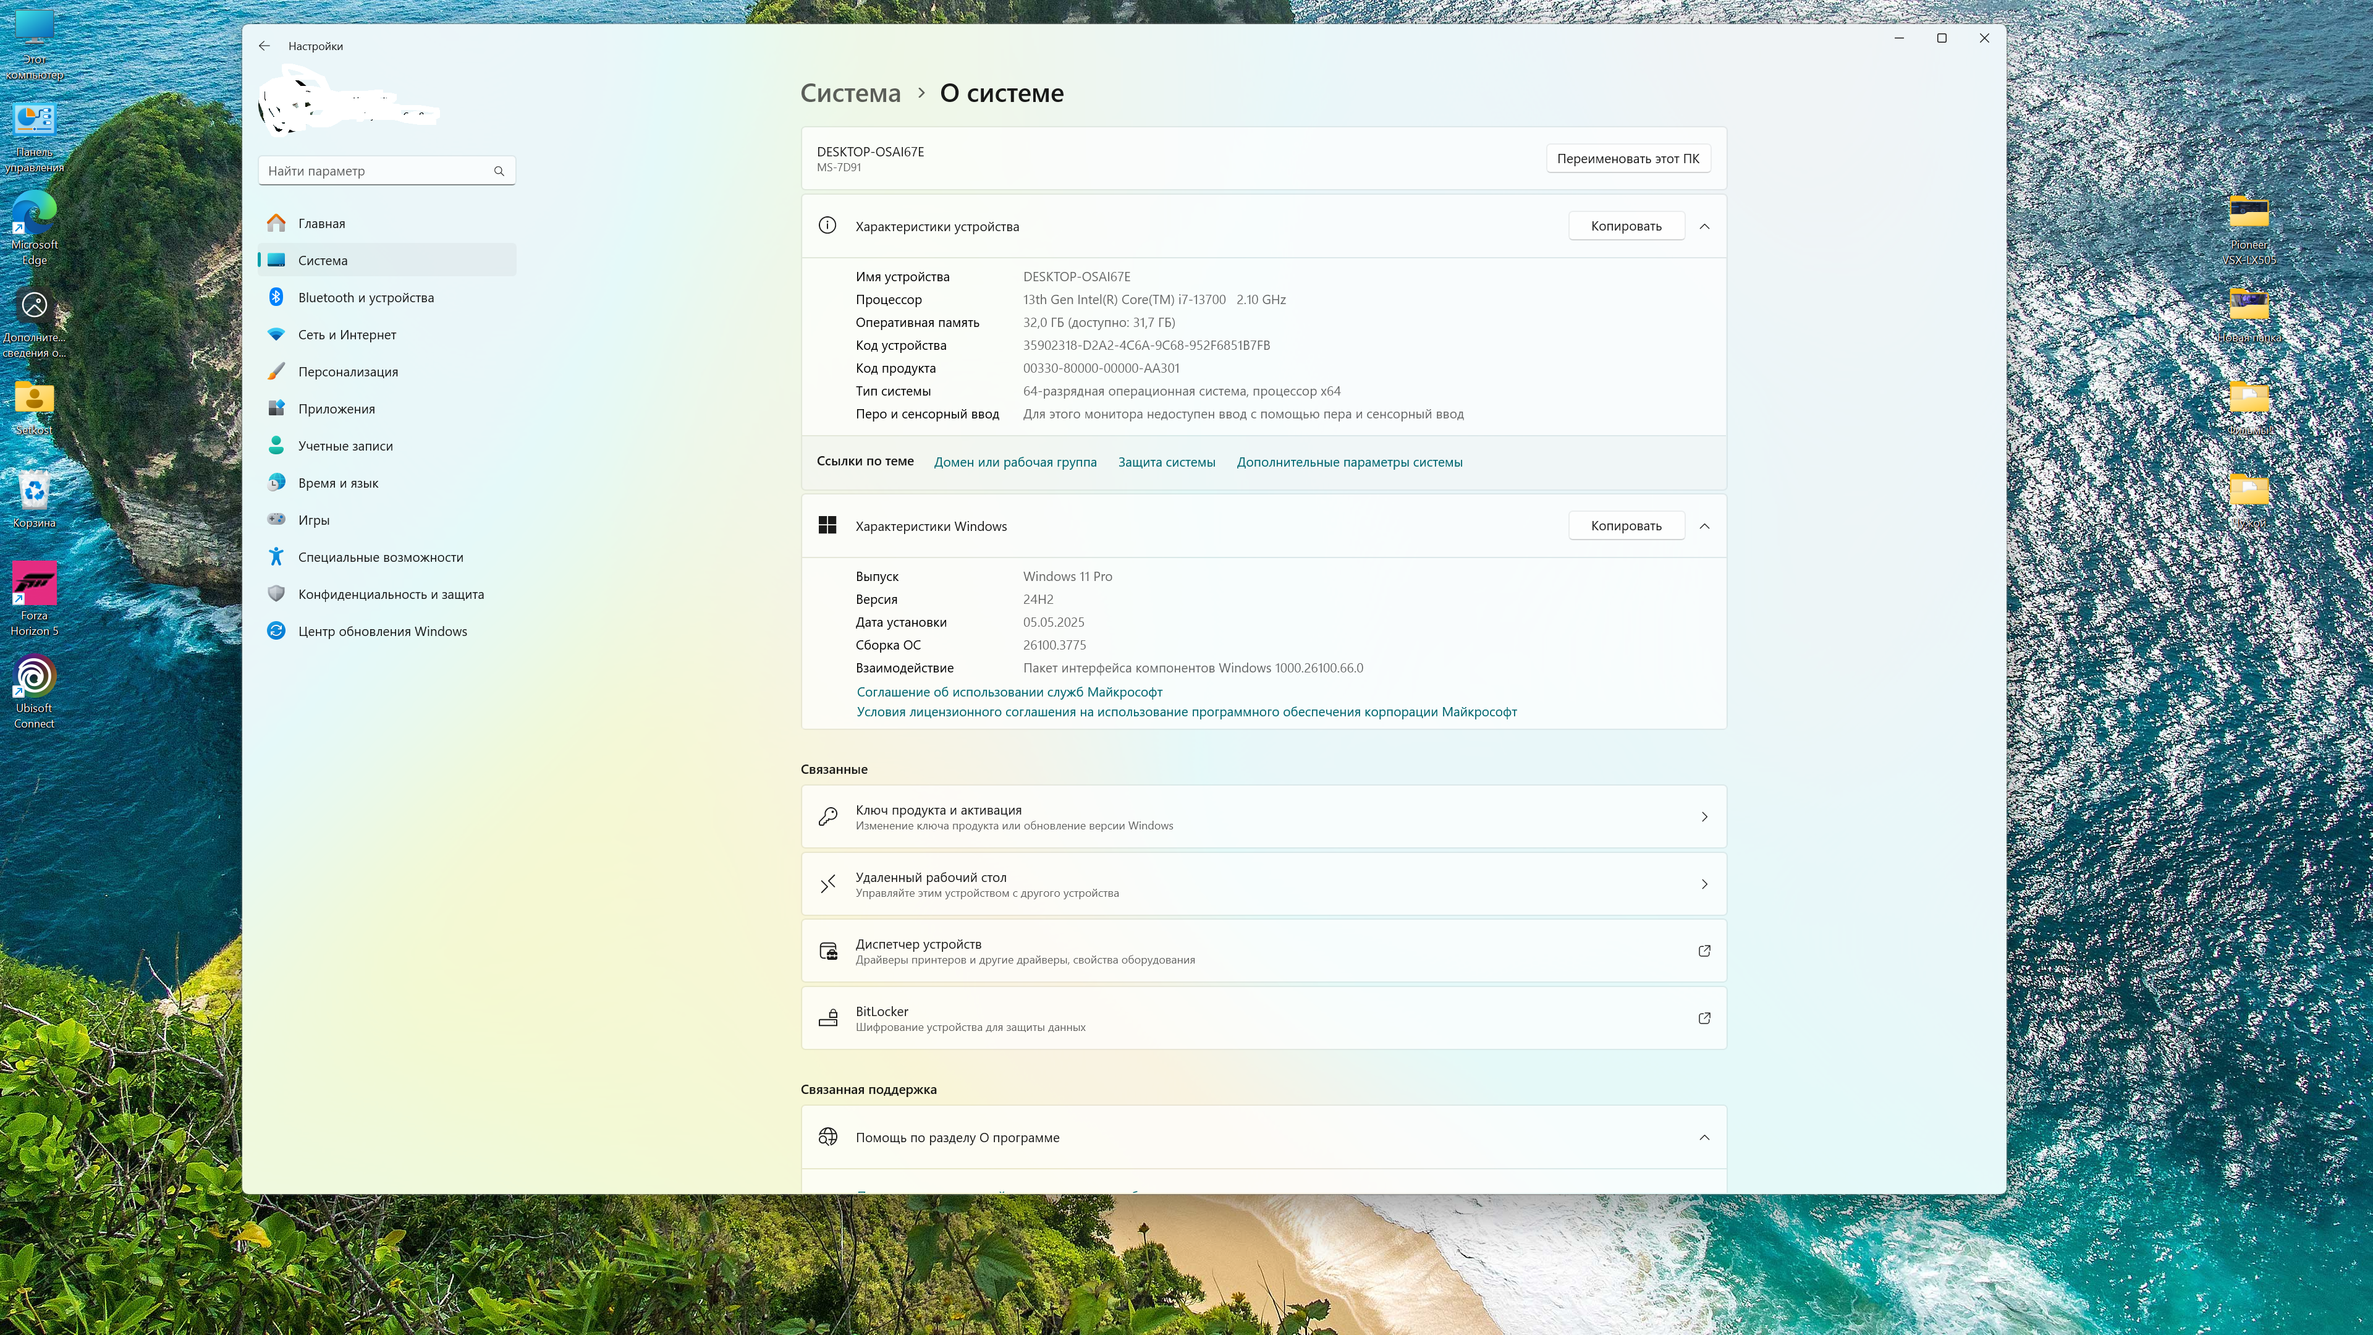This screenshot has height=1335, width=2373.
Task: Click Переименовать этот ПК button
Action: (x=1628, y=158)
